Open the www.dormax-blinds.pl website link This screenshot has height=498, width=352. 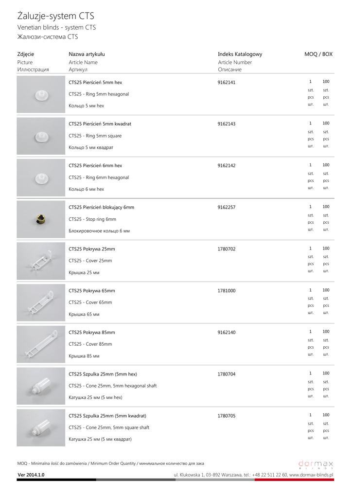[311, 475]
